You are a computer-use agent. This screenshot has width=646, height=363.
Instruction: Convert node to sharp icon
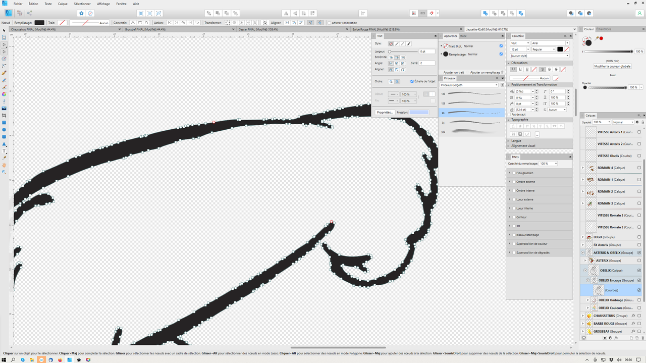(x=133, y=23)
